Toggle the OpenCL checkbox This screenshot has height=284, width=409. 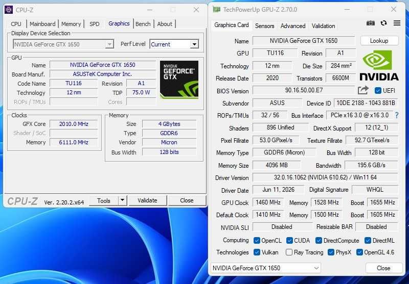pos(257,241)
